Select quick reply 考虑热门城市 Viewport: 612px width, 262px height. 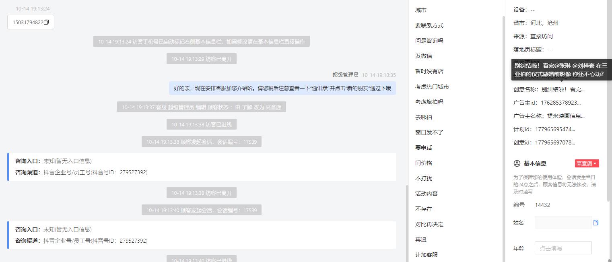point(432,87)
